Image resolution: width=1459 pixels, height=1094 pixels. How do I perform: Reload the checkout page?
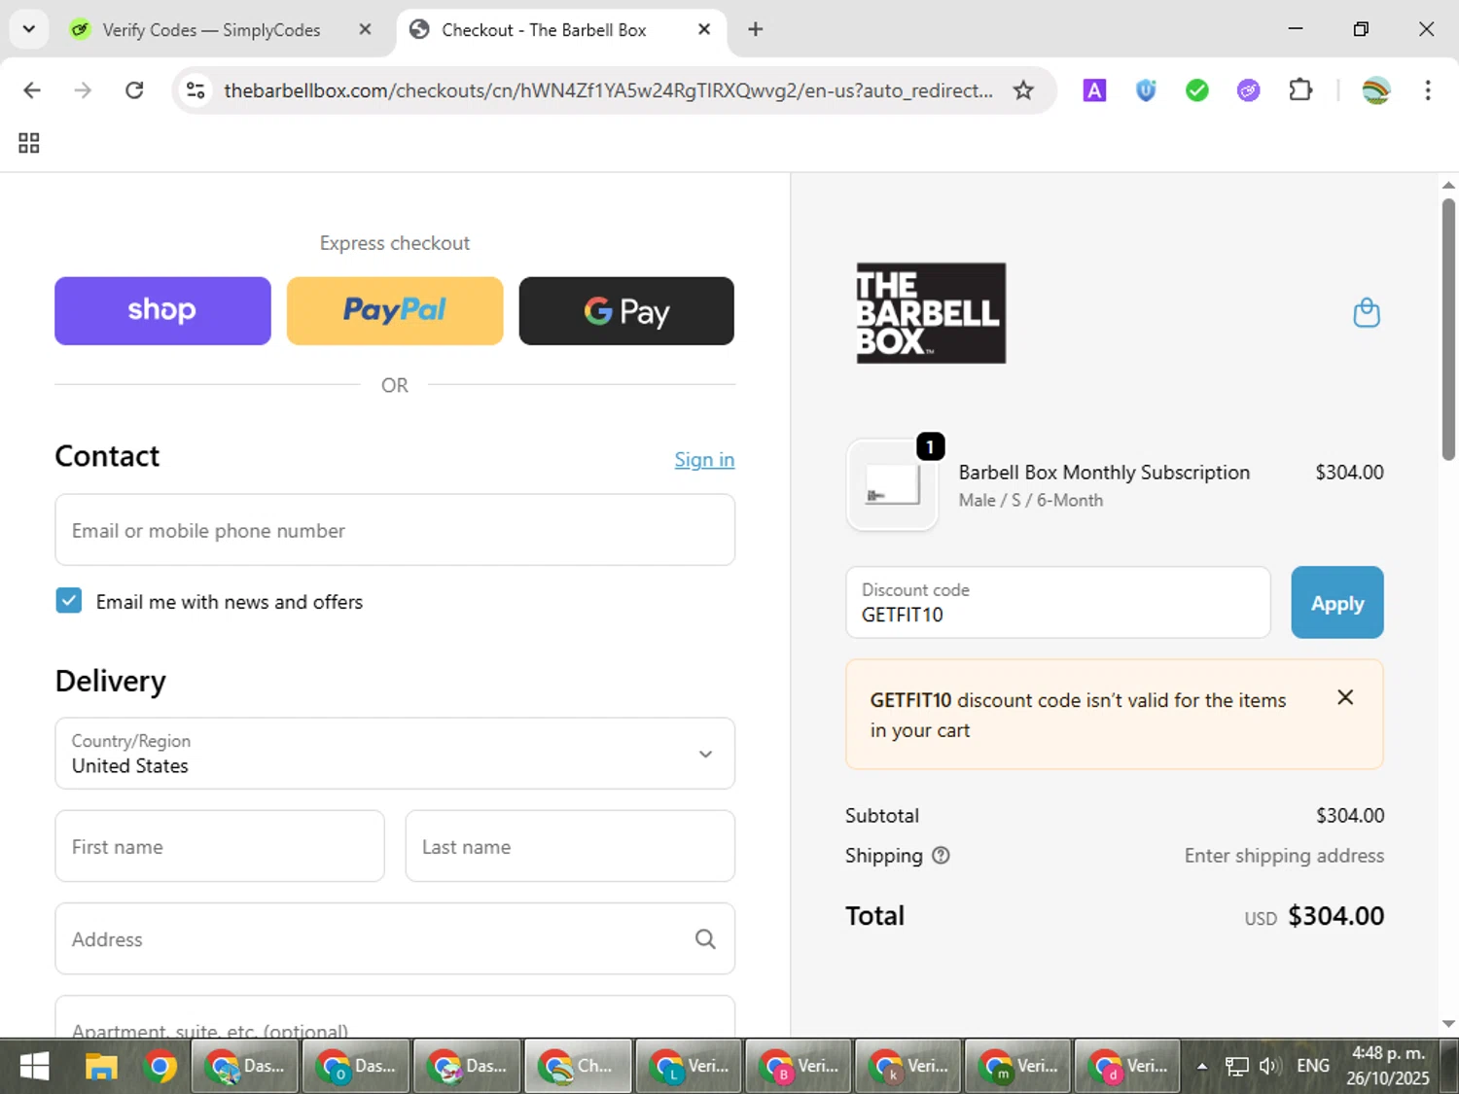pos(134,90)
